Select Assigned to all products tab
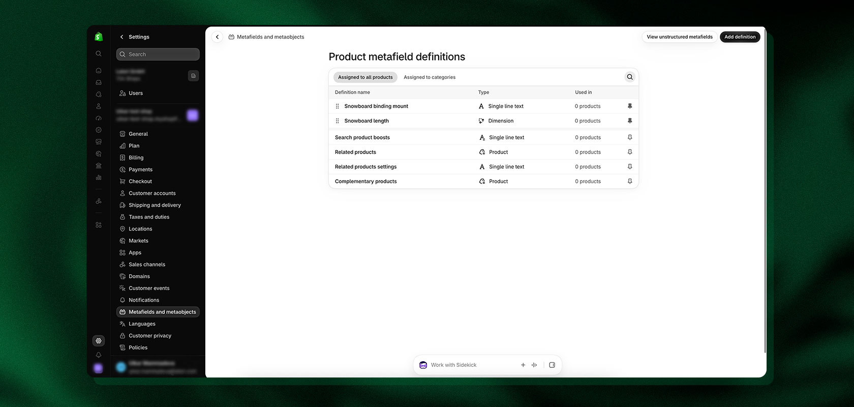Image resolution: width=854 pixels, height=407 pixels. [x=365, y=77]
